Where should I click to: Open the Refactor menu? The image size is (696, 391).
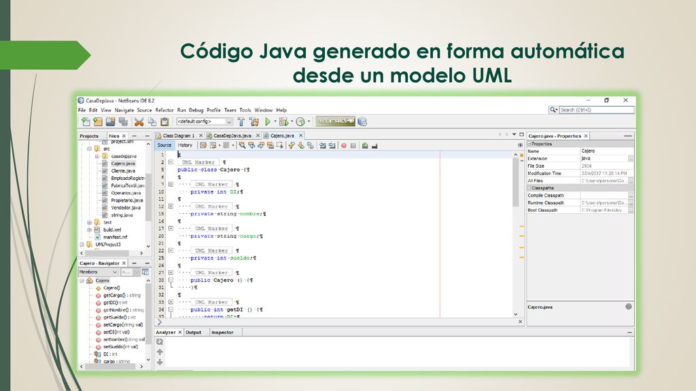click(164, 110)
